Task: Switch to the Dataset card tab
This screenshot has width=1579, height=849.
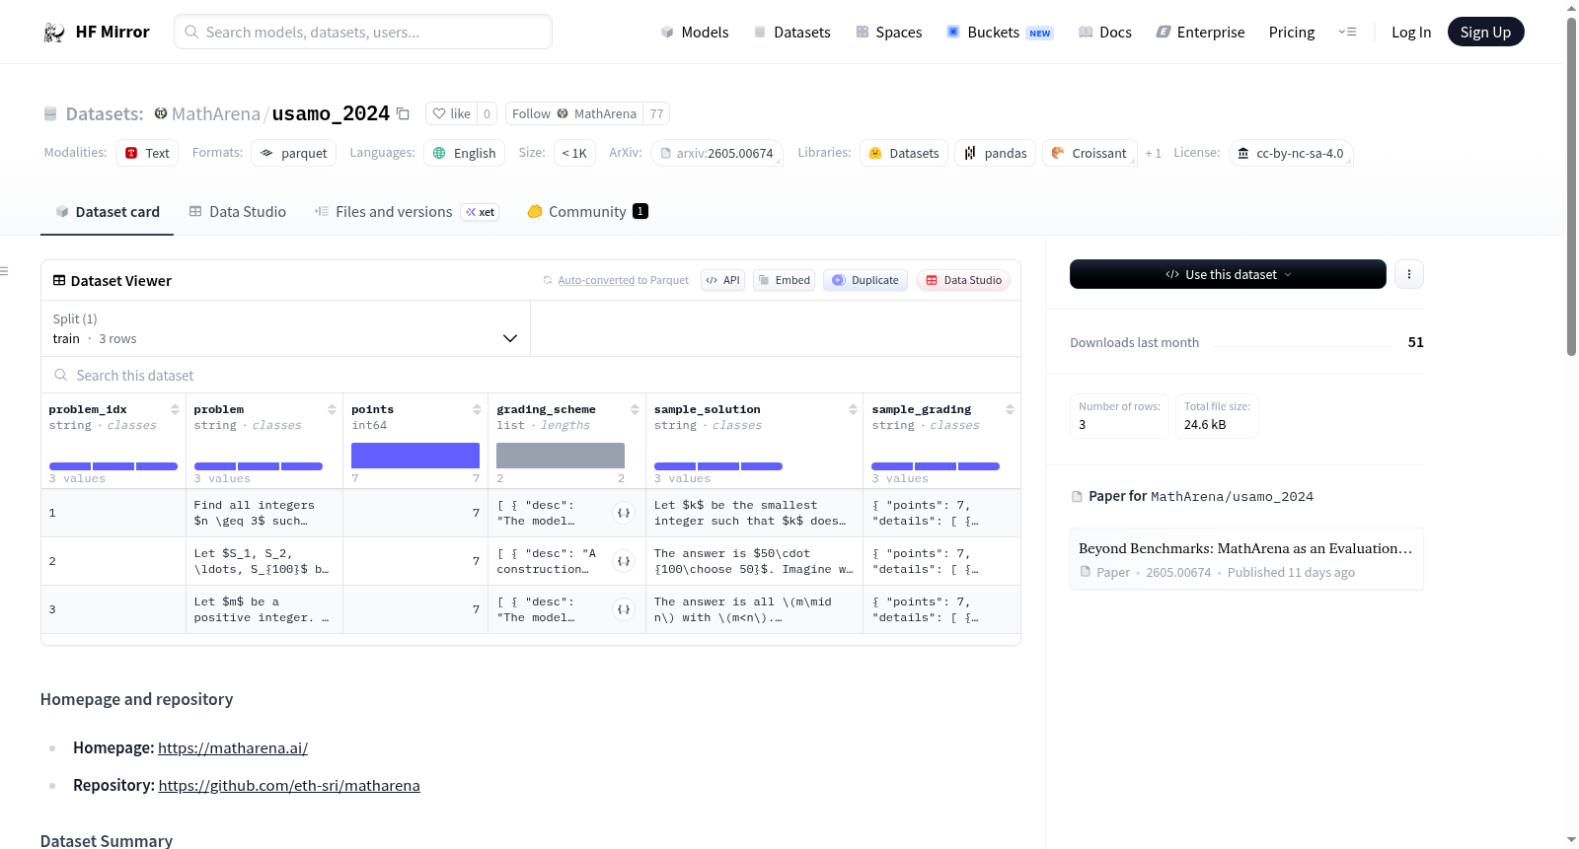Action: coord(107,212)
